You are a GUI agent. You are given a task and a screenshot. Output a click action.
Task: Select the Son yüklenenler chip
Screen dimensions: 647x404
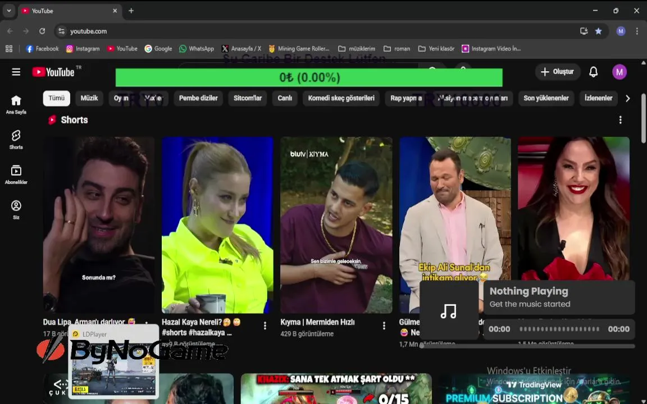(x=546, y=98)
